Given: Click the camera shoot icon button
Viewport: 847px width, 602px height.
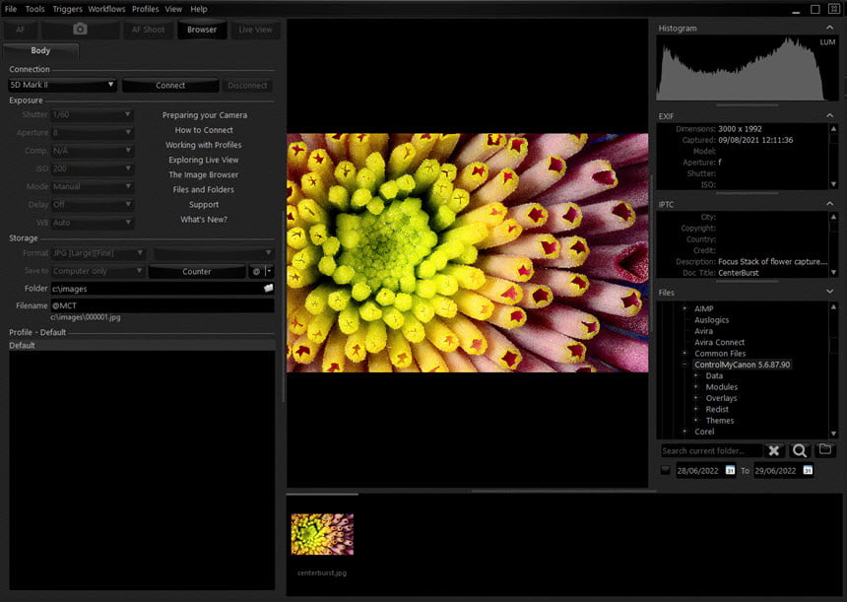Looking at the screenshot, I should pyautogui.click(x=80, y=30).
